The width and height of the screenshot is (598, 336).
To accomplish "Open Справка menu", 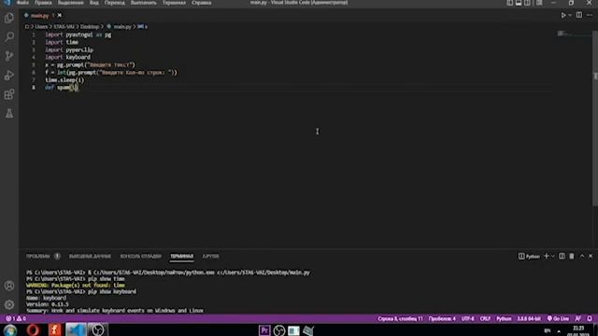I will point(202,3).
